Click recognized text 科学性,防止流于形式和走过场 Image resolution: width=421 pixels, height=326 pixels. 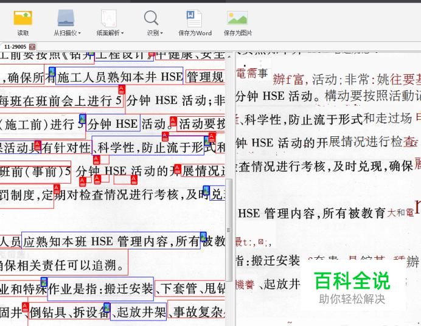[x=328, y=119]
